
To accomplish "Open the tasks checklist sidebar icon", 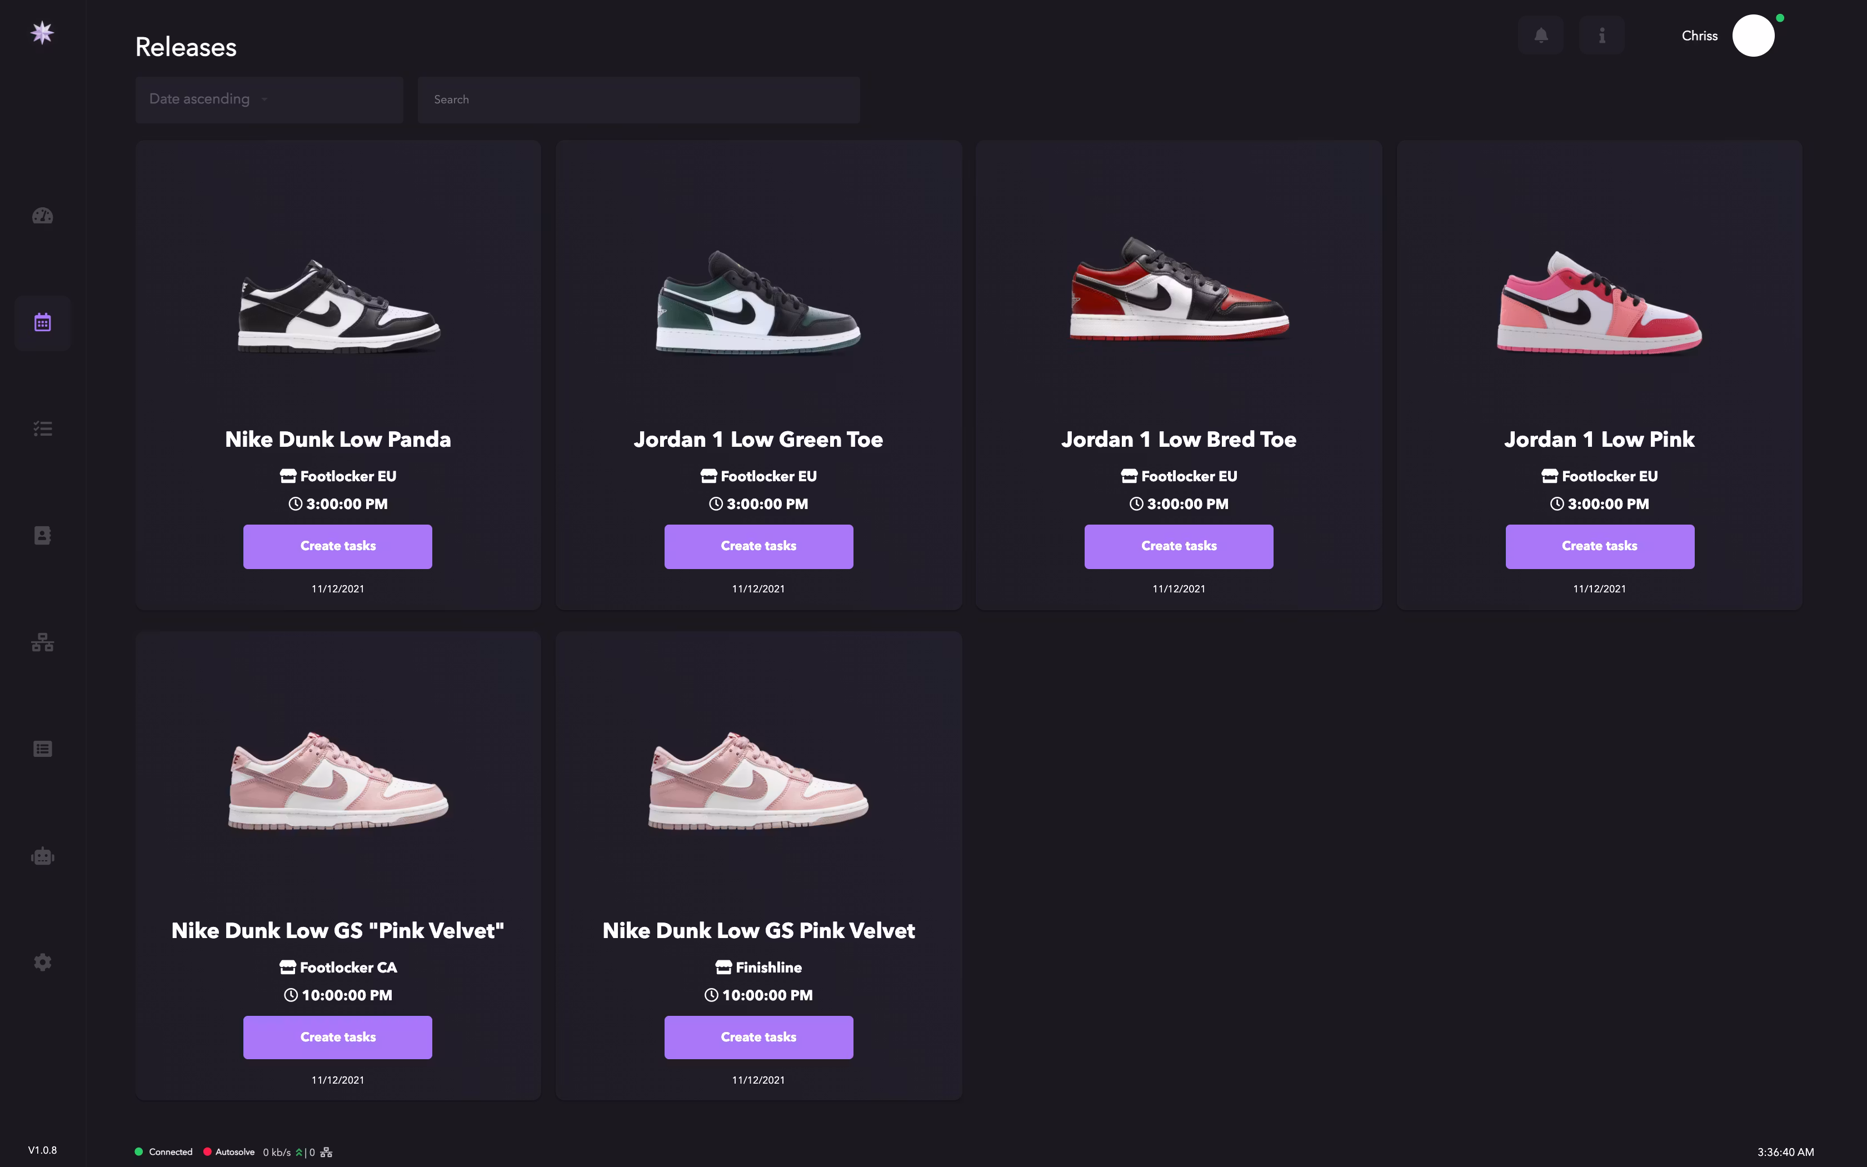I will click(x=42, y=429).
